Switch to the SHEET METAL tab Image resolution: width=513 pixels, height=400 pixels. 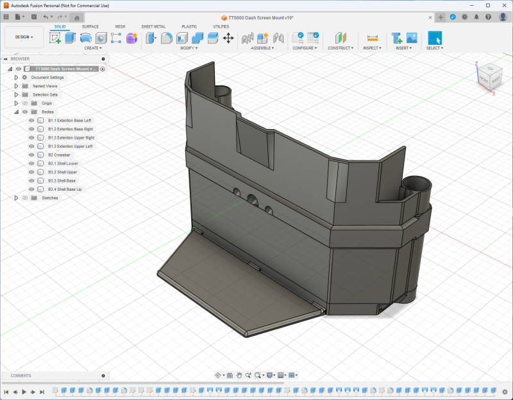154,26
